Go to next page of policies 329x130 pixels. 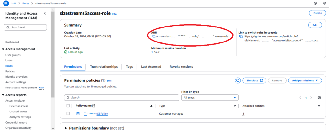311,98
